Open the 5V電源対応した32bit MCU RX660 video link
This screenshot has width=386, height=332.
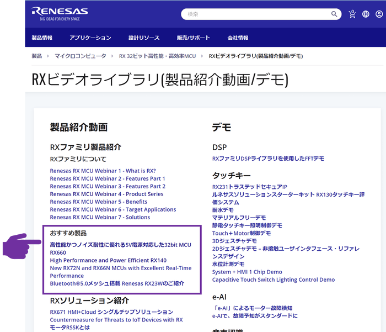[120, 249]
